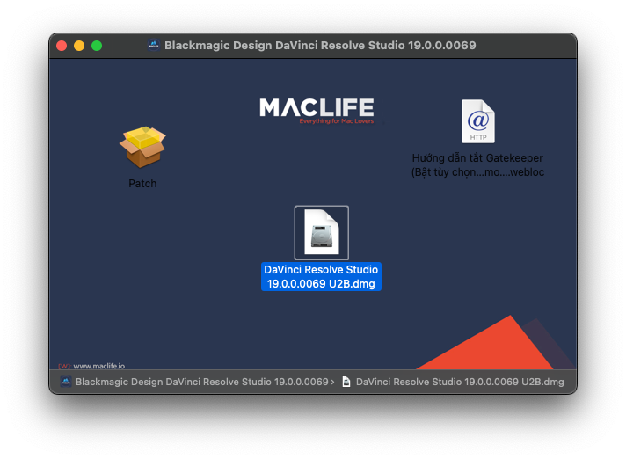The image size is (626, 459).
Task: Minimize the window using the yellow button
Action: tap(79, 46)
